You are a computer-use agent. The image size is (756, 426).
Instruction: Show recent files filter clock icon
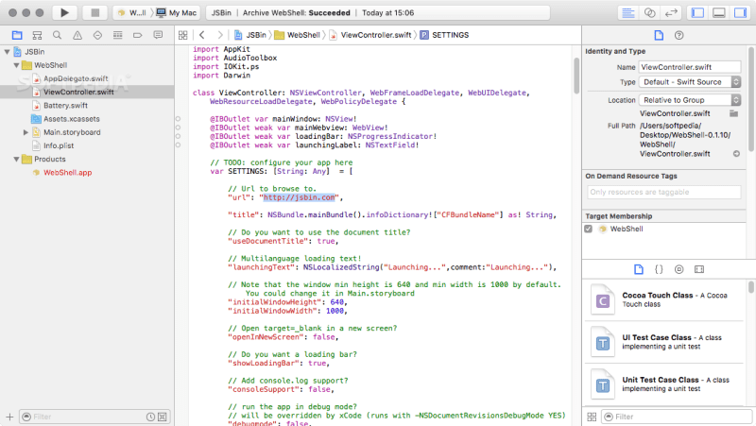click(150, 417)
